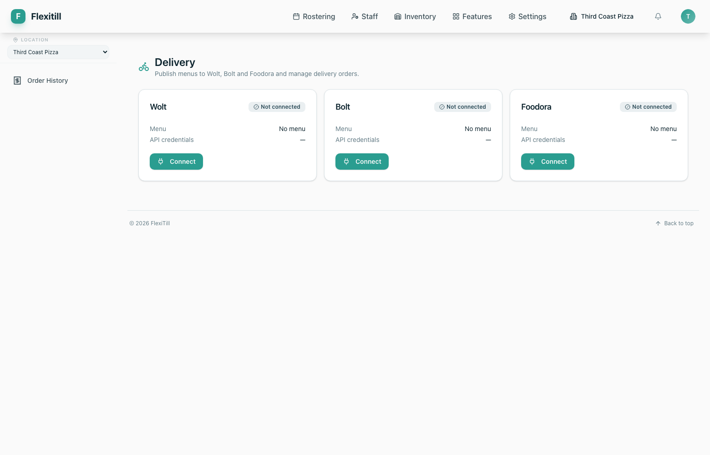Open the Settings menu

pos(527,16)
